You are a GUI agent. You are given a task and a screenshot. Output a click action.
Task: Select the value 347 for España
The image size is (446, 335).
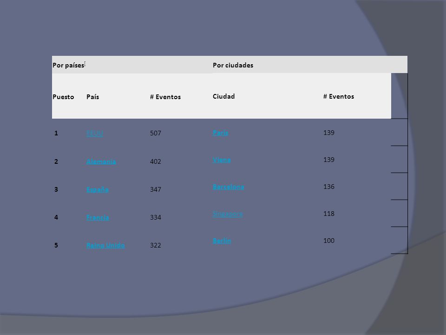point(155,189)
